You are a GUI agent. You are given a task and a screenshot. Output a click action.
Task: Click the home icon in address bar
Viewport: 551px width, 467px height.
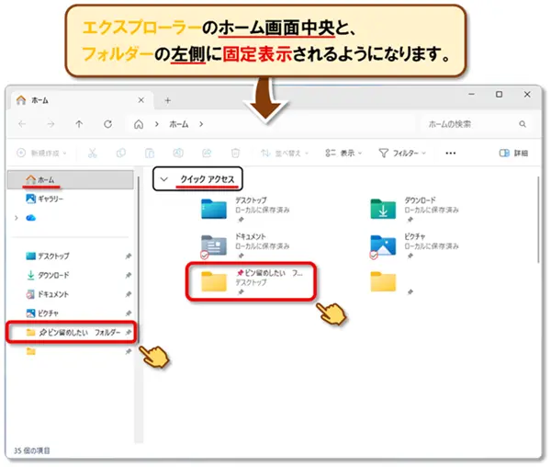139,124
